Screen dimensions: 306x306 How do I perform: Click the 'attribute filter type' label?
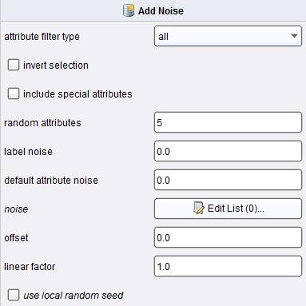pyautogui.click(x=42, y=37)
